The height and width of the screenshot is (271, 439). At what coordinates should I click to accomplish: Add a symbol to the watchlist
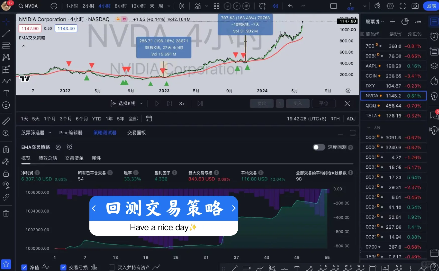tap(393, 22)
